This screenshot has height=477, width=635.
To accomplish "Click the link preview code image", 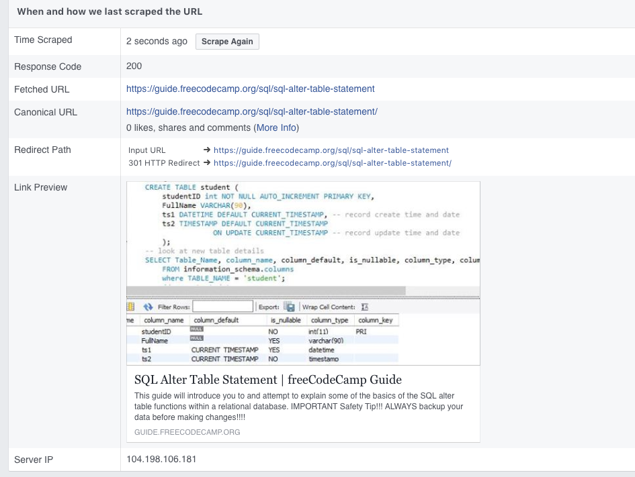I will point(303,273).
